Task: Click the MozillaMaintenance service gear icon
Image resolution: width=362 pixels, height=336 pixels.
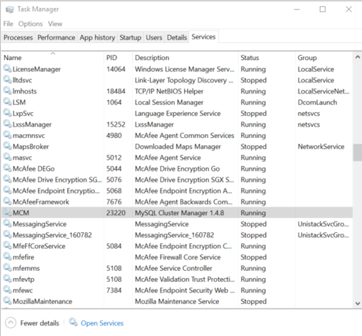Action: [x=7, y=301]
